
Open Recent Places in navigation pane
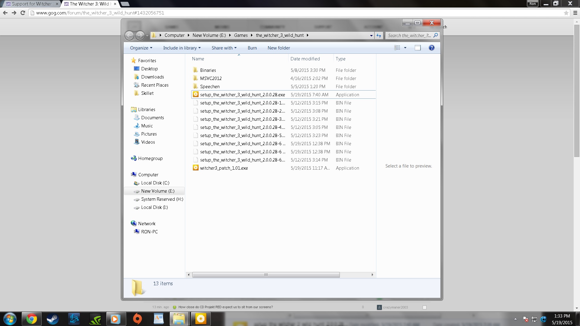(155, 85)
